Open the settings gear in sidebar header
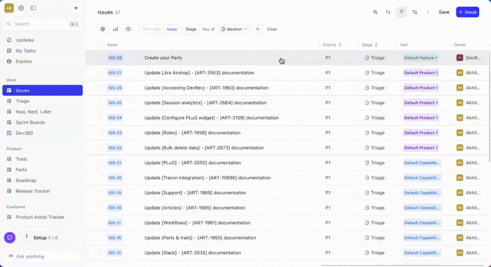 point(21,8)
